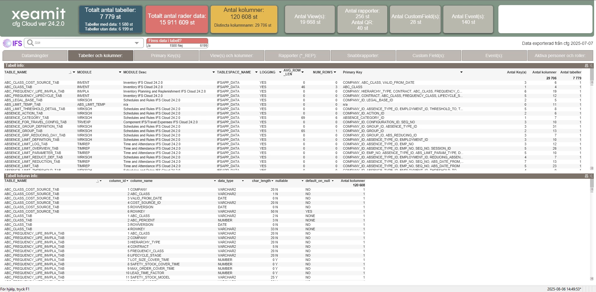Open filter dropdown for default_on_null column
596x292 pixels.
pyautogui.click(x=333, y=181)
